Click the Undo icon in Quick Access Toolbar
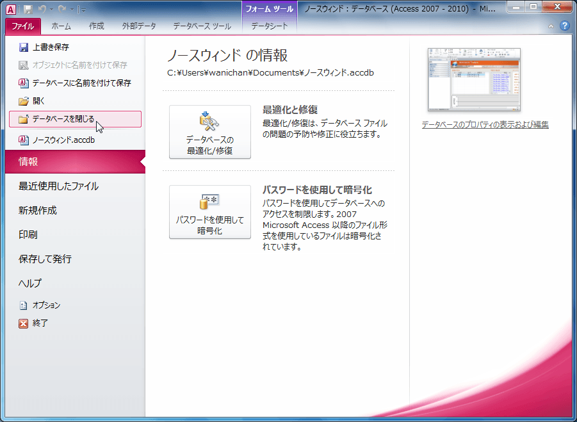The image size is (577, 422). (42, 9)
